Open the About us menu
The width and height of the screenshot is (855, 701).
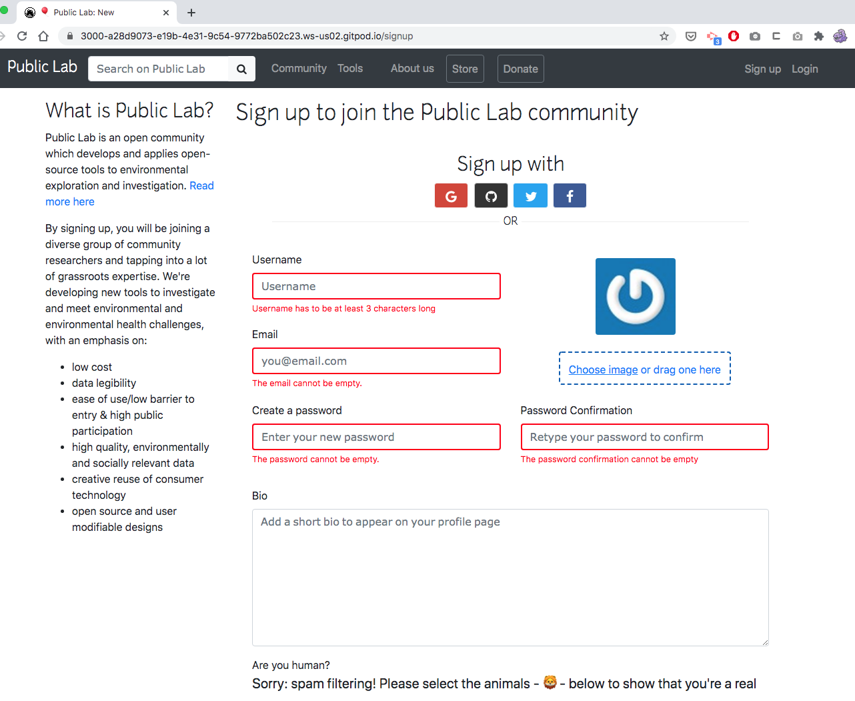click(x=412, y=68)
